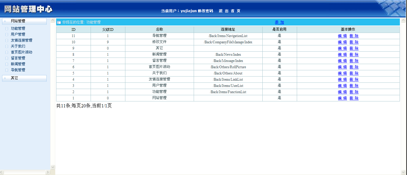This screenshot has width=407, height=175.
Task: Click the 是否启用 column header
Action: (x=280, y=30)
